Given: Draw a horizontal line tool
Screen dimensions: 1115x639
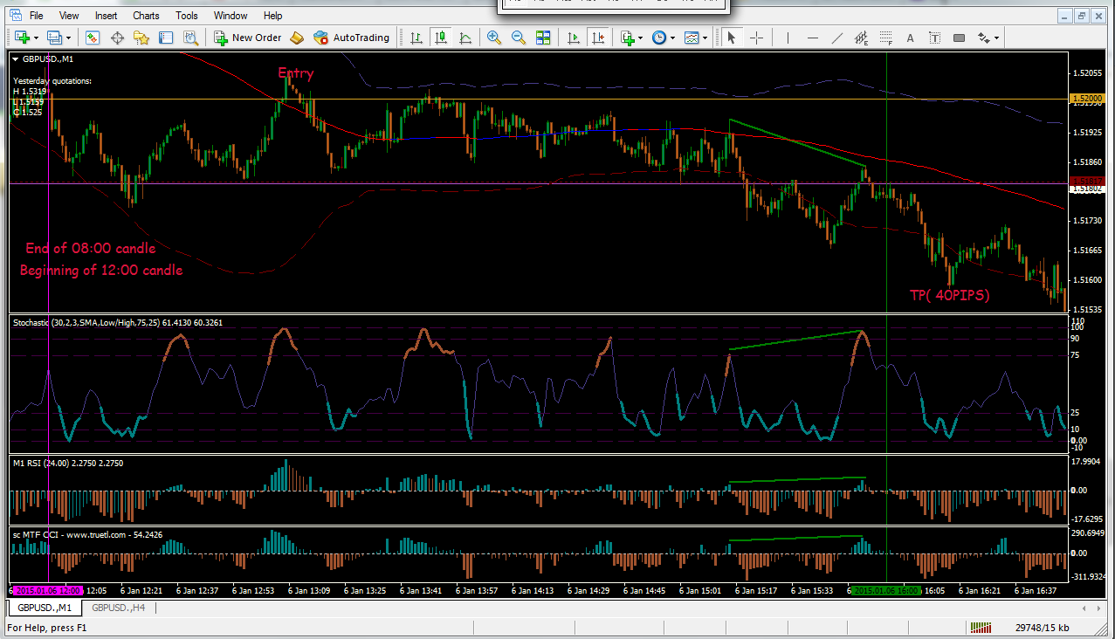Looking at the screenshot, I should [813, 38].
